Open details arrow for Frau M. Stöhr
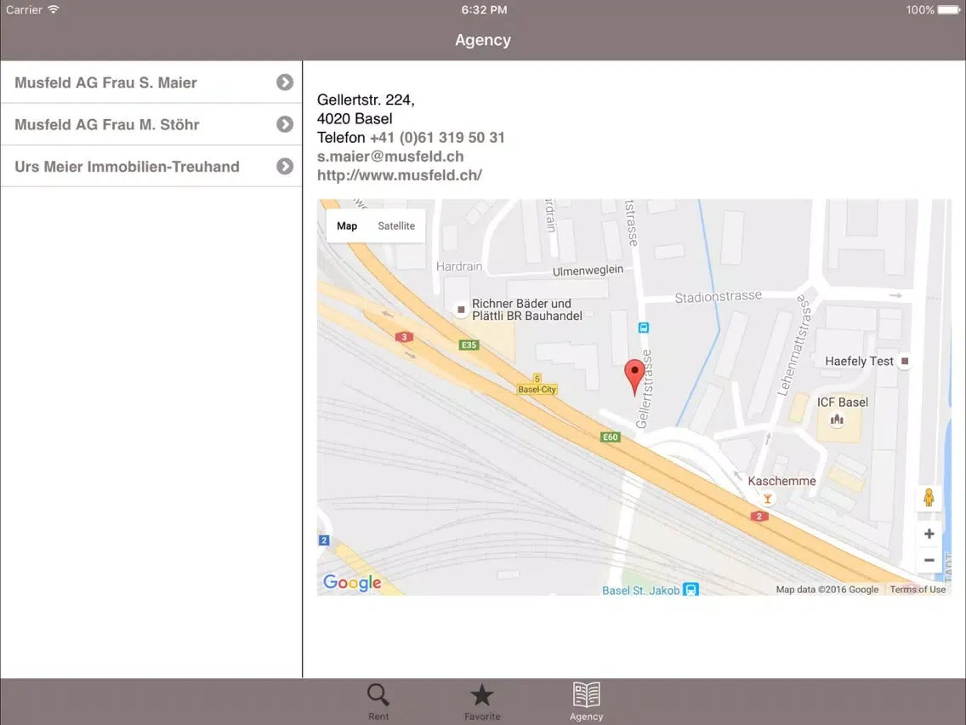Screen dimensions: 966x725 point(285,124)
